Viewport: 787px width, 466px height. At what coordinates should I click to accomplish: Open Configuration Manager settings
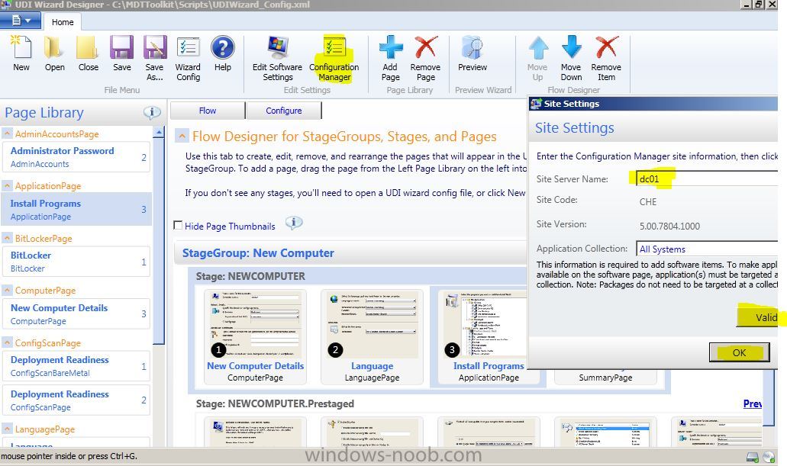click(x=334, y=58)
